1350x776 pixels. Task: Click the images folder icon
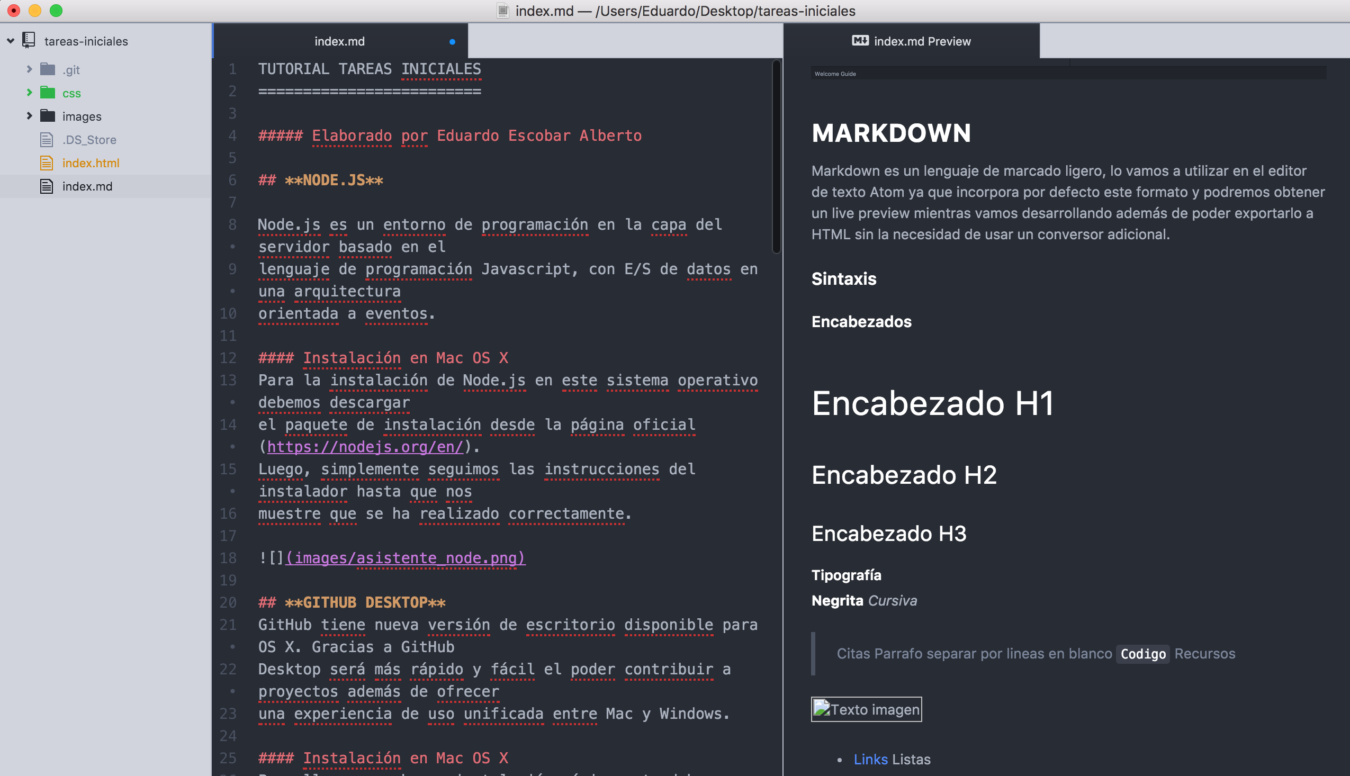coord(48,116)
